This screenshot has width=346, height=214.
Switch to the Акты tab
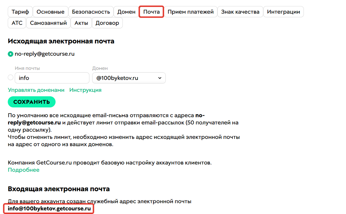[x=81, y=23]
